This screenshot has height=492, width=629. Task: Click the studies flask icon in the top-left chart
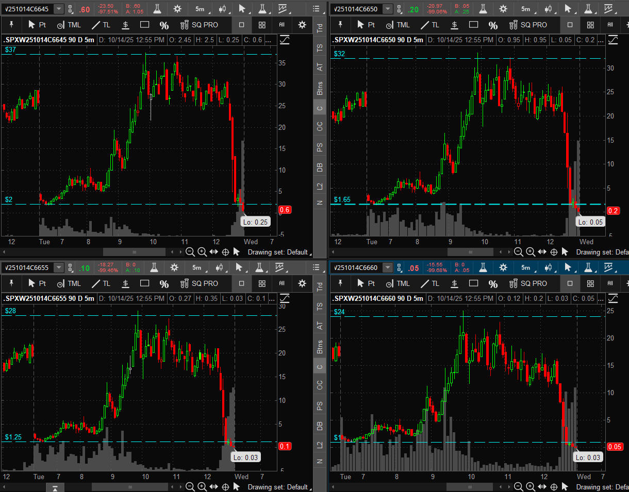click(154, 9)
